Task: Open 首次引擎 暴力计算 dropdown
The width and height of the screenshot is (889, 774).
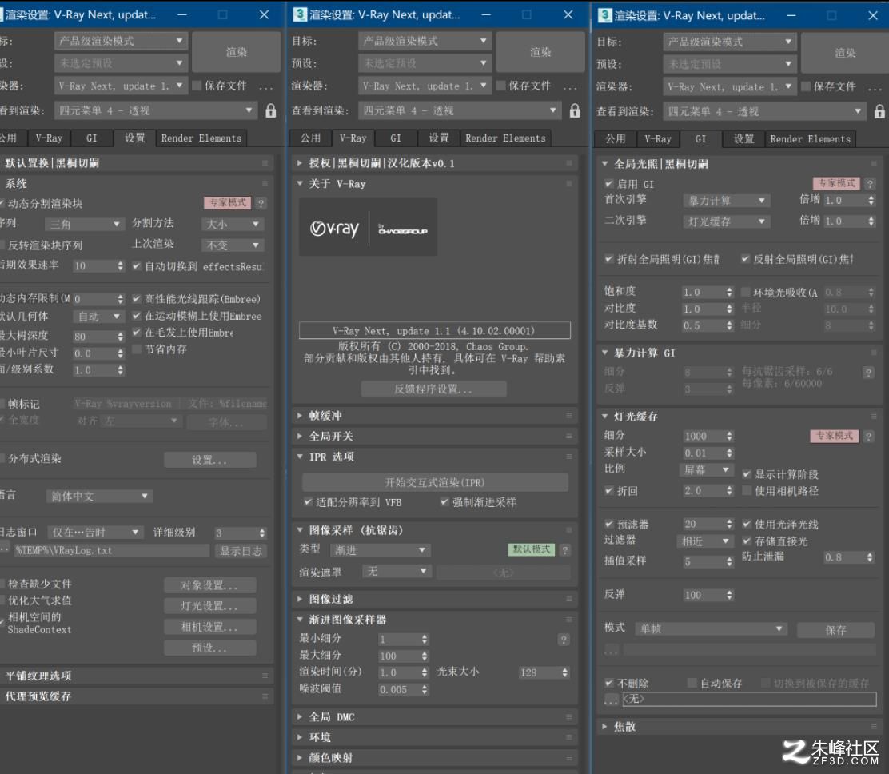Action: point(726,201)
